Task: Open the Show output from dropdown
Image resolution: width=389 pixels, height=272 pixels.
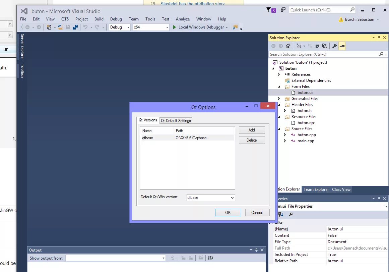Action: pyautogui.click(x=163, y=258)
